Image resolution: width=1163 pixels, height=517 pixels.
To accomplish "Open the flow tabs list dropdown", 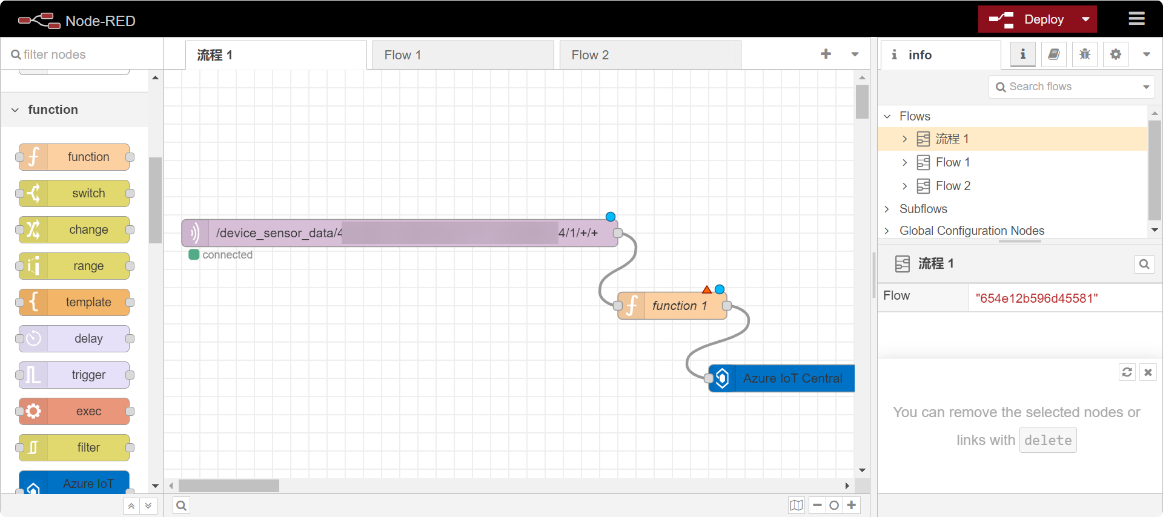I will click(x=855, y=54).
